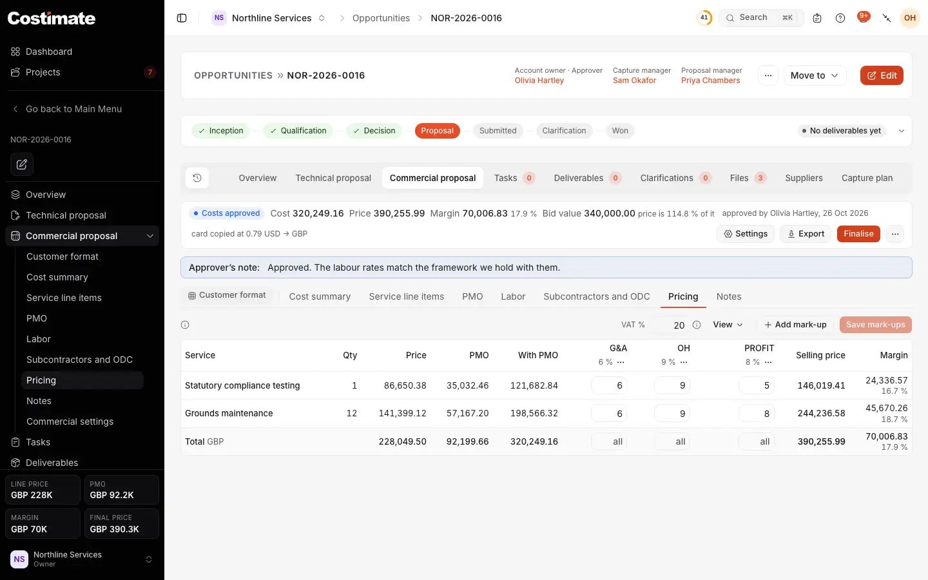Viewport: 928px width, 580px height.
Task: Click the Customer format toggle button
Action: click(227, 296)
